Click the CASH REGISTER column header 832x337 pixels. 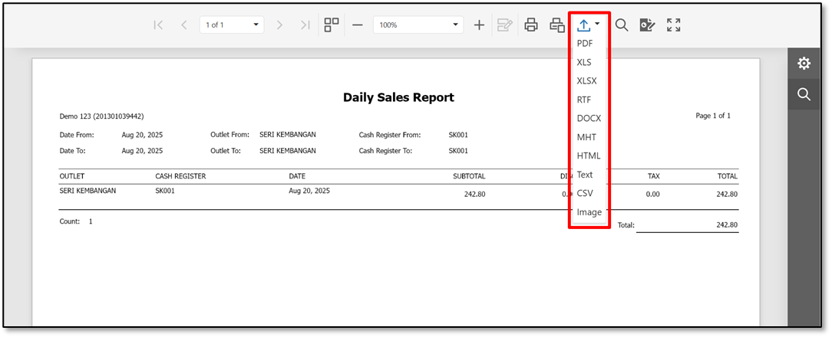point(180,176)
